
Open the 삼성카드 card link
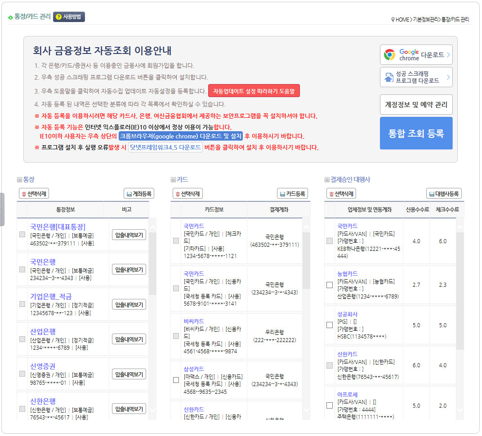(x=194, y=369)
